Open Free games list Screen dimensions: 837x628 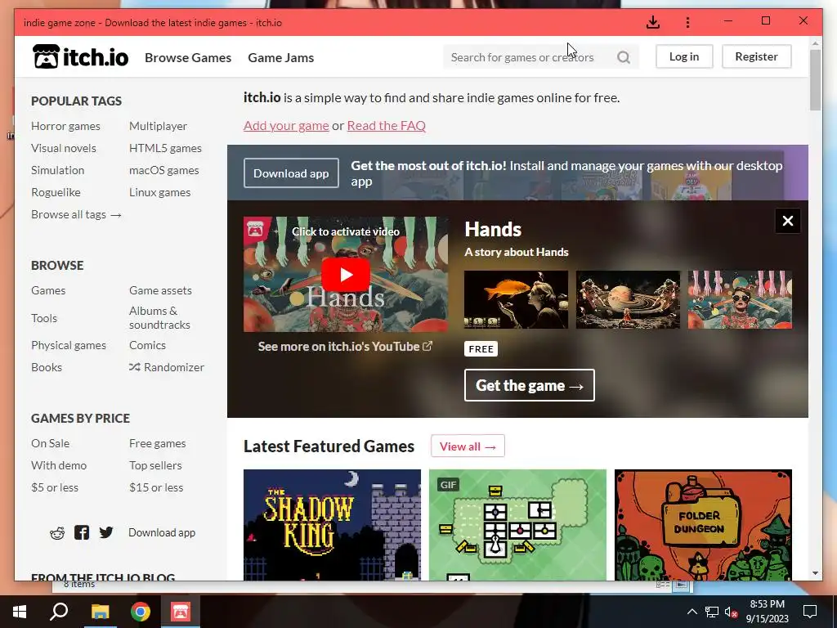(x=158, y=443)
